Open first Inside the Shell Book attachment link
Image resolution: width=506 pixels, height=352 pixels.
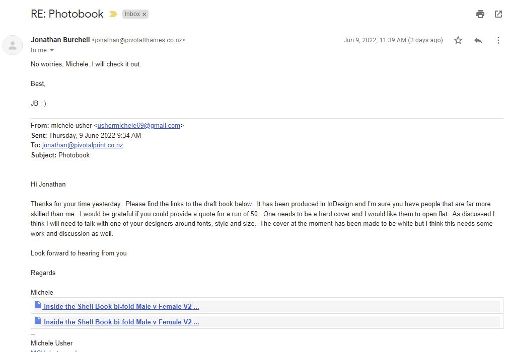[x=121, y=307]
